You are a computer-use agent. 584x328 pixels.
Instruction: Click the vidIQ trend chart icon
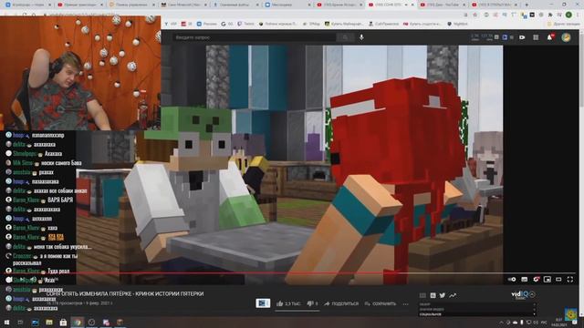(x=453, y=295)
